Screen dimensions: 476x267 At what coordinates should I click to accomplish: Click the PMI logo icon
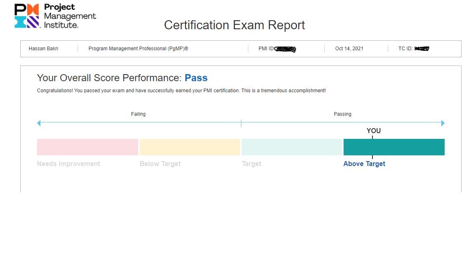coord(27,16)
